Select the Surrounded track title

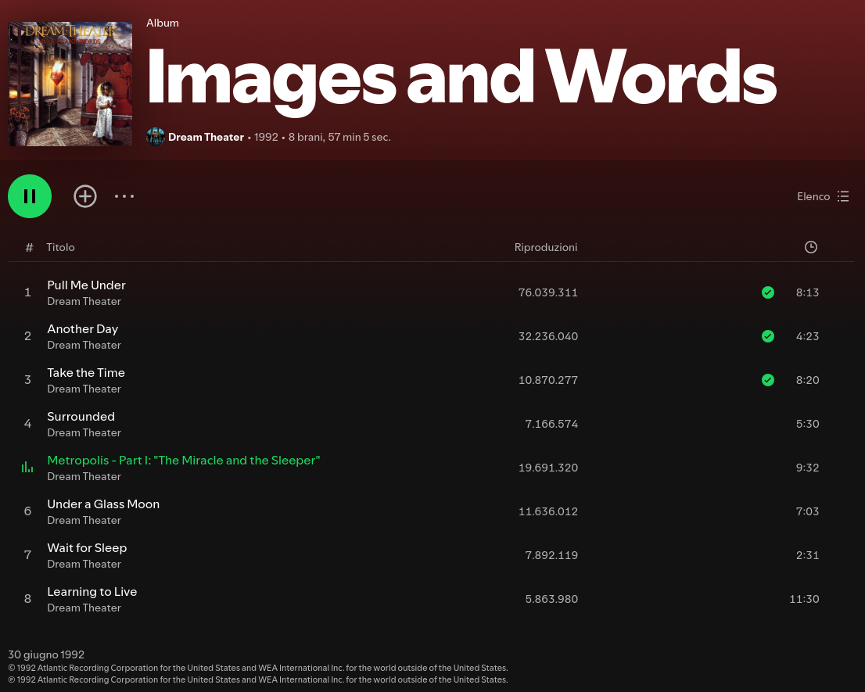[81, 416]
